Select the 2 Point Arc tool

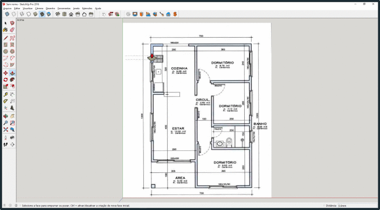tap(12, 58)
